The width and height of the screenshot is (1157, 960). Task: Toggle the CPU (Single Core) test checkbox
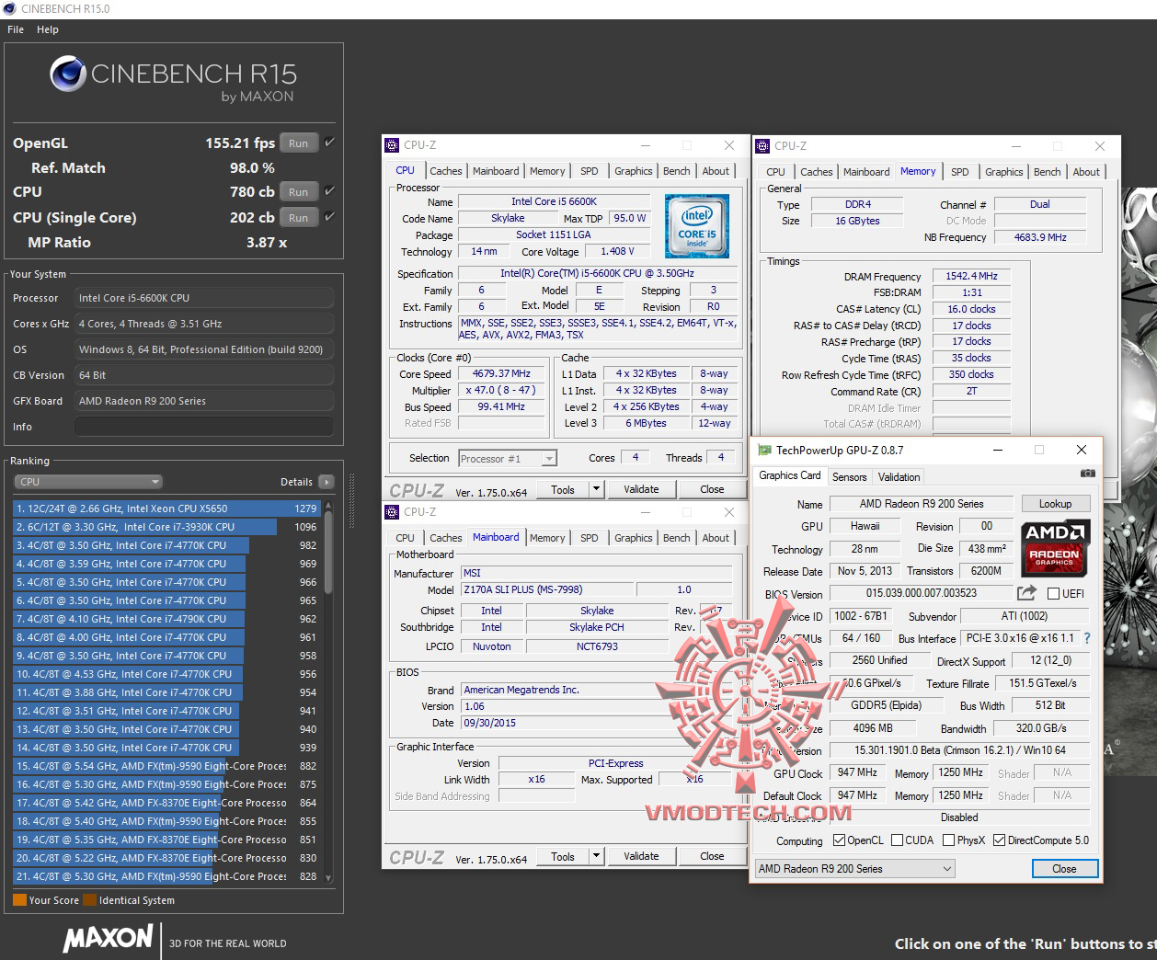point(329,217)
